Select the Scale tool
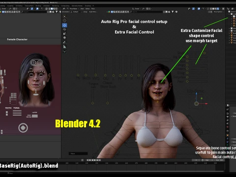236x177 pixels. pos(64,33)
